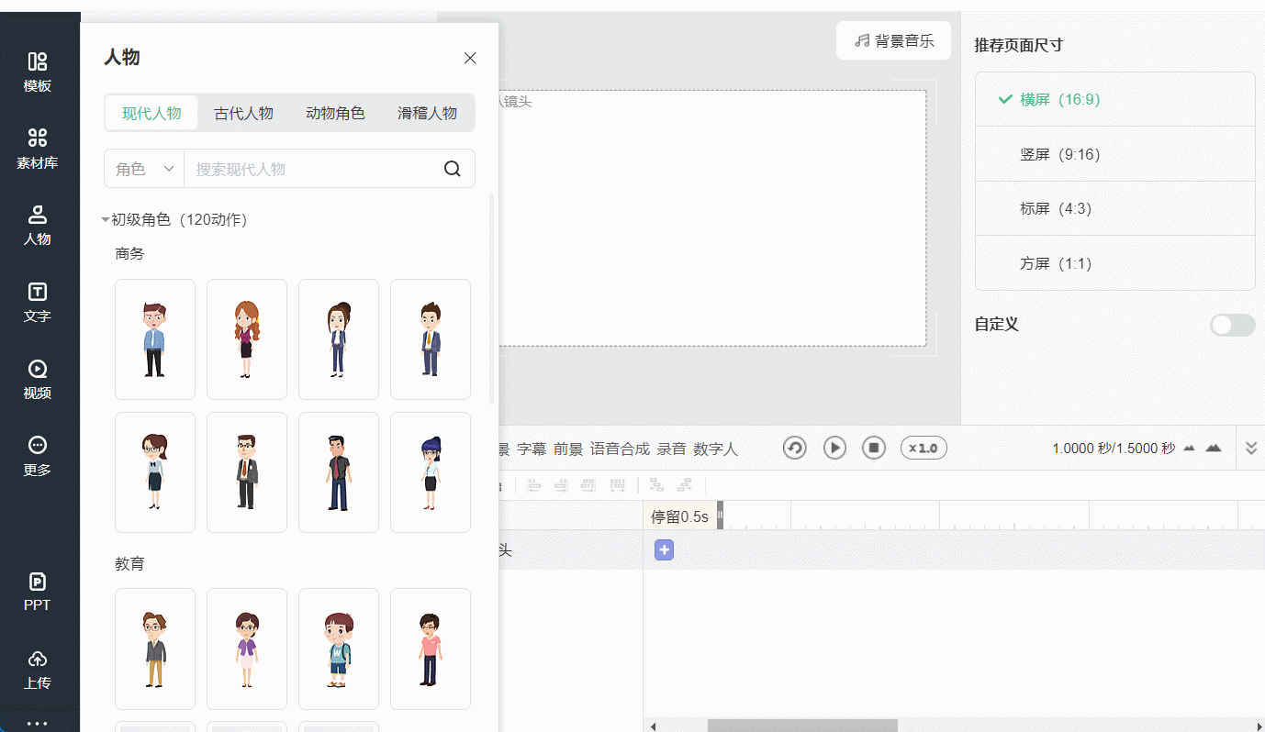This screenshot has width=1265, height=732.
Task: Select 标屏 (4:3) page size
Action: [x=1115, y=208]
